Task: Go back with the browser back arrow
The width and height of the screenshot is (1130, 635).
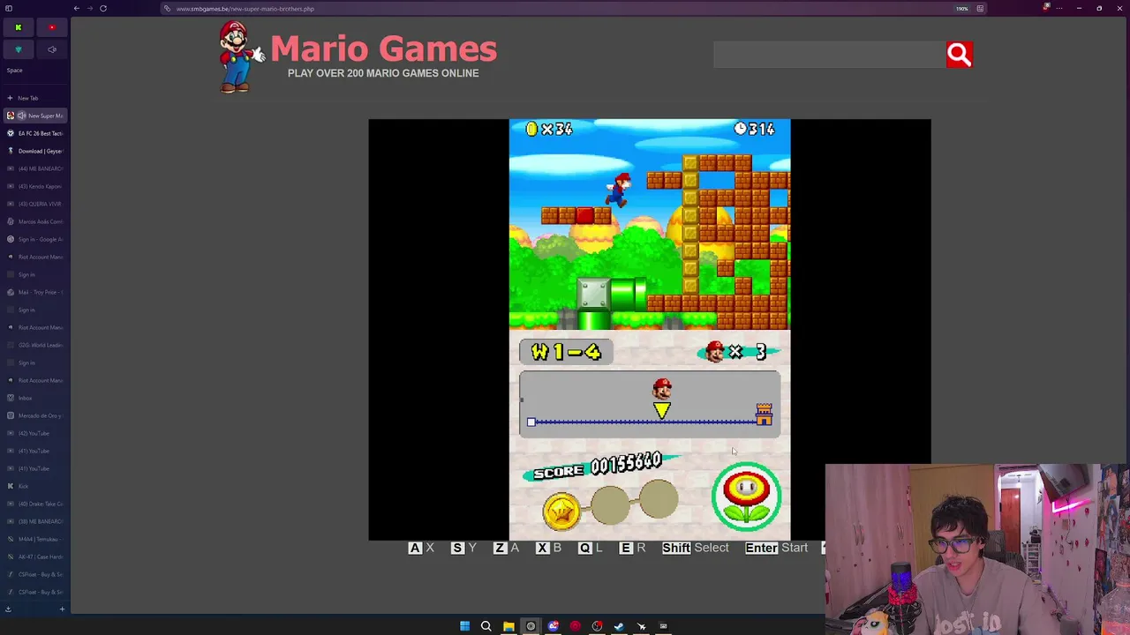Action: click(77, 8)
